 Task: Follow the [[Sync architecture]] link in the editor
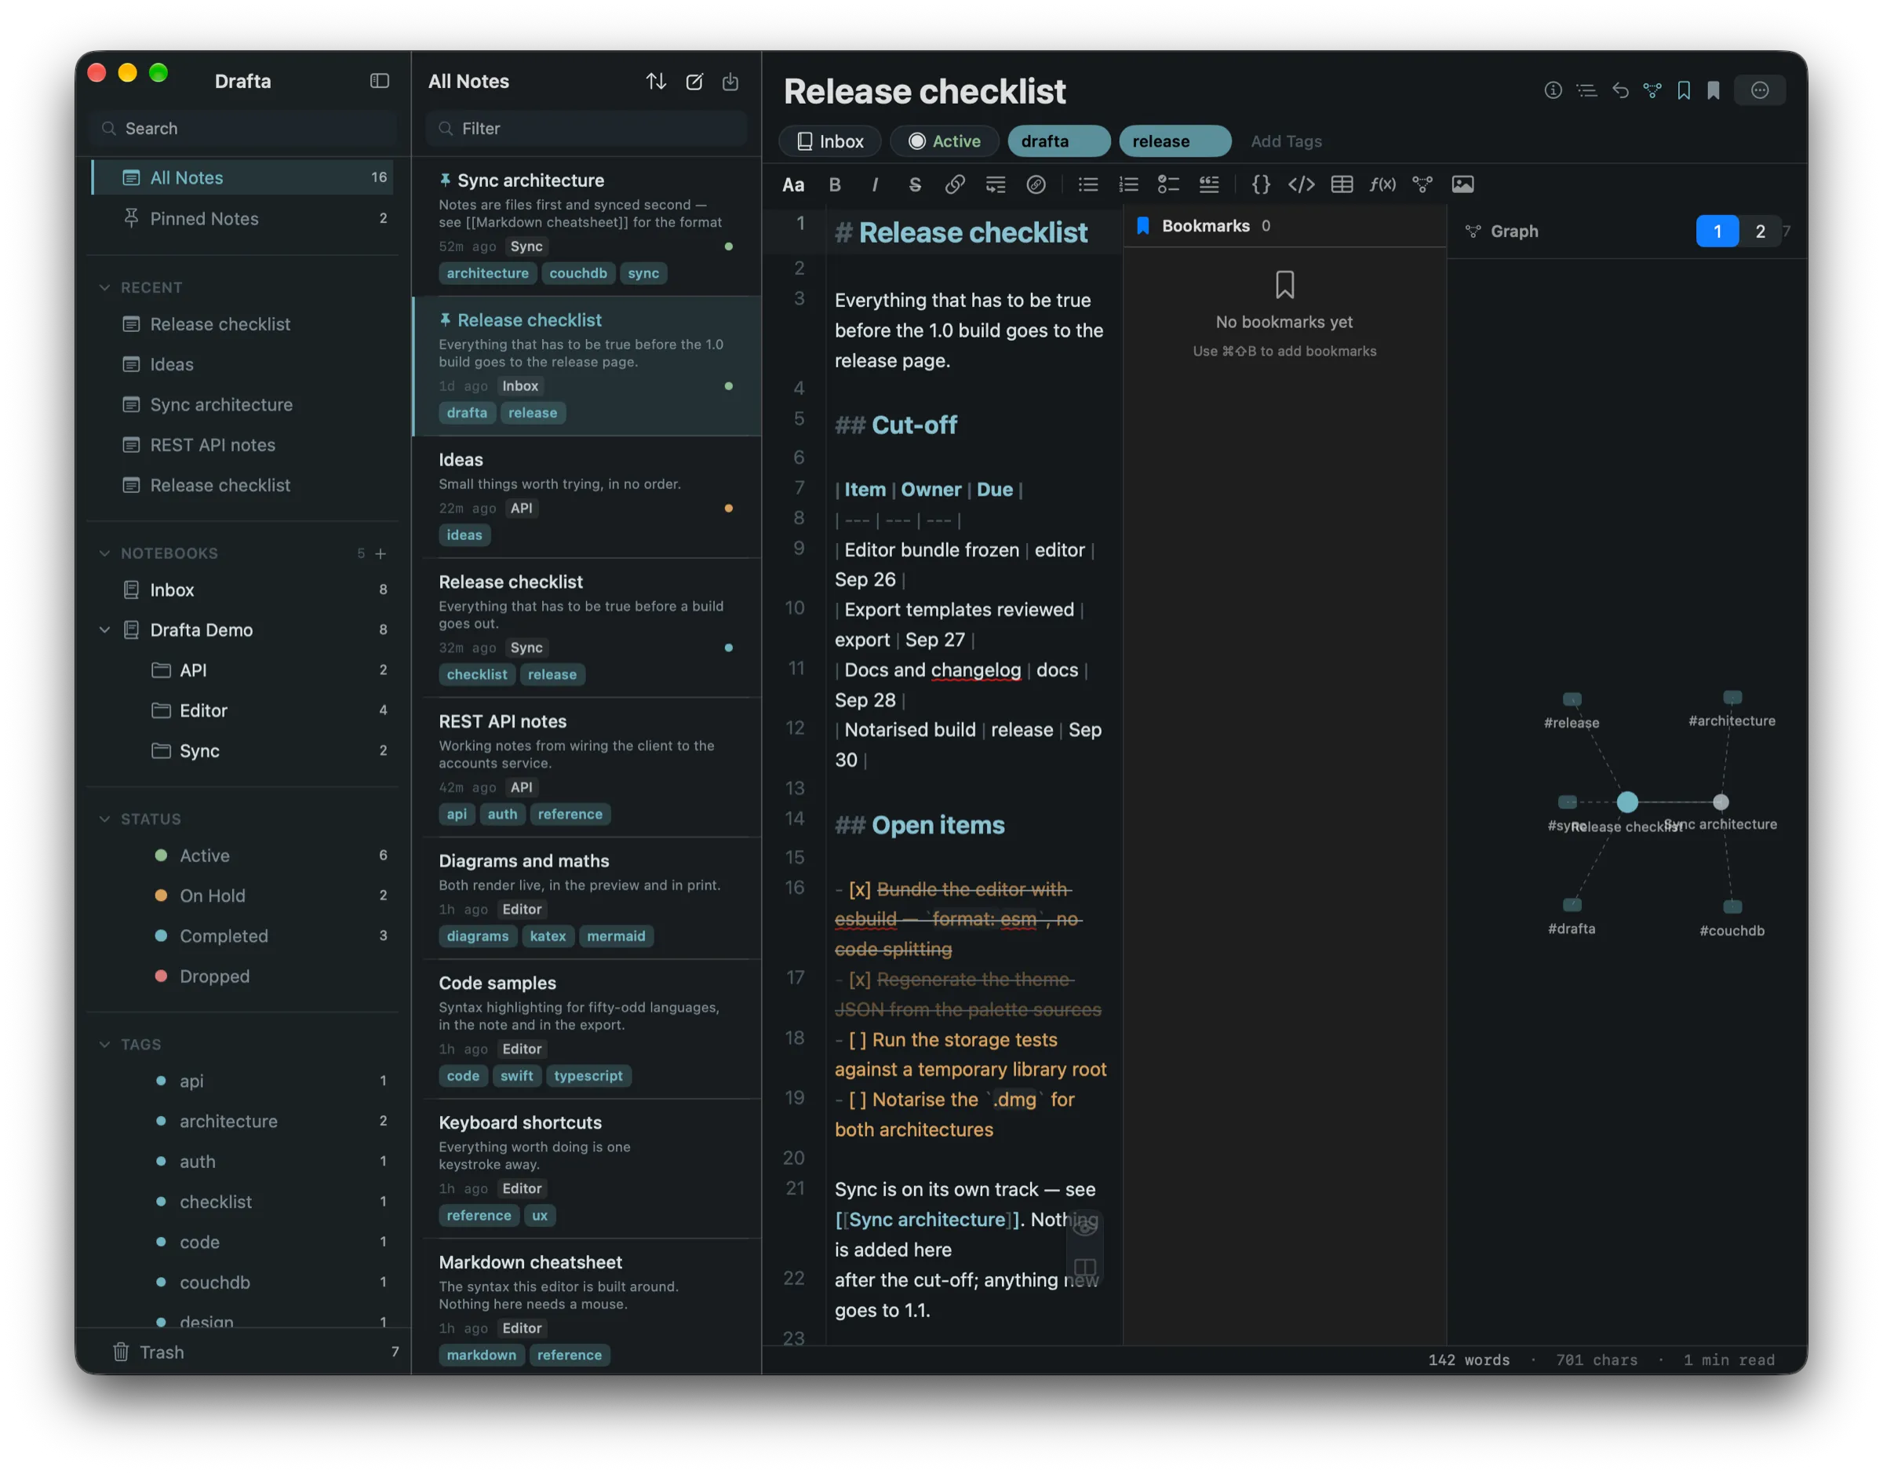927,1220
